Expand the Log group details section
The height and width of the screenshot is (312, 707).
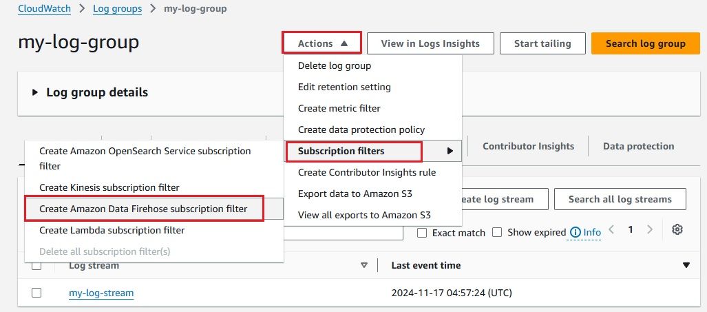(x=35, y=92)
